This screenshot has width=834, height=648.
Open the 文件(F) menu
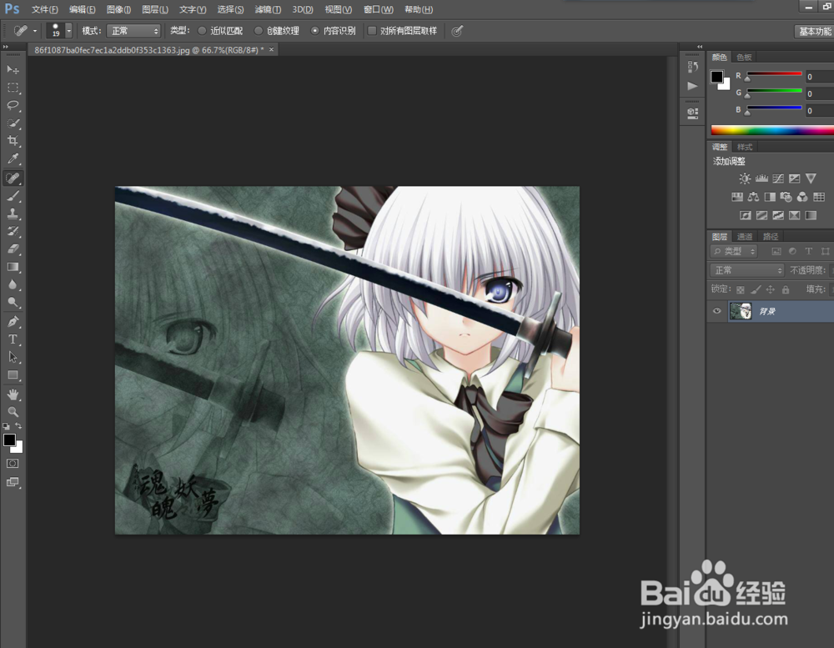coord(45,9)
